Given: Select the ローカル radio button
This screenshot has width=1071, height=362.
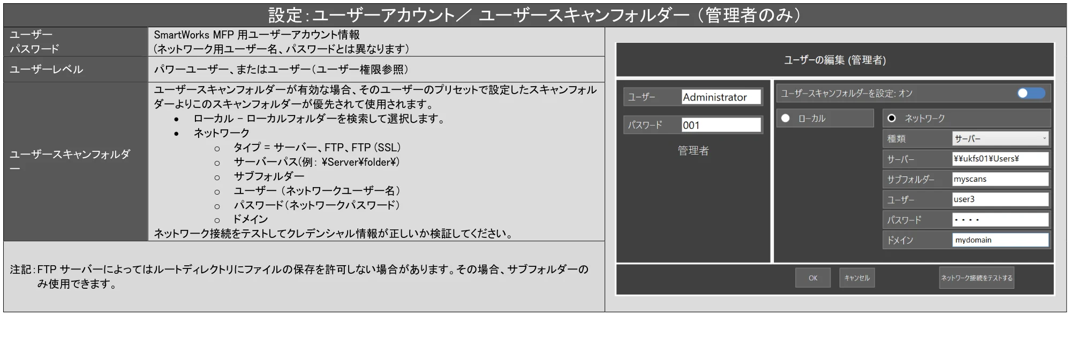Looking at the screenshot, I should [x=786, y=118].
